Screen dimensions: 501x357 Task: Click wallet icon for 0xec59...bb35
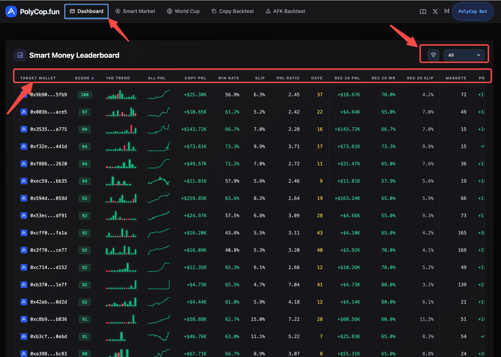click(24, 181)
